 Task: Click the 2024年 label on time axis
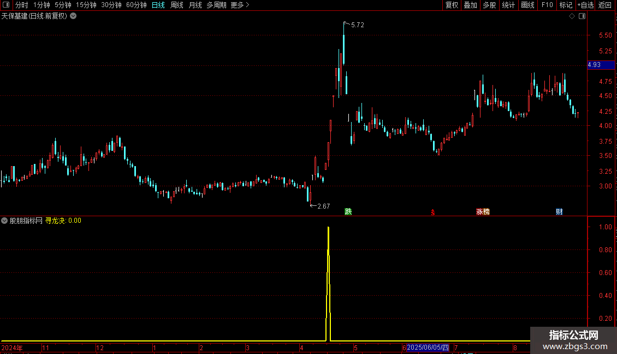pyautogui.click(x=12, y=347)
